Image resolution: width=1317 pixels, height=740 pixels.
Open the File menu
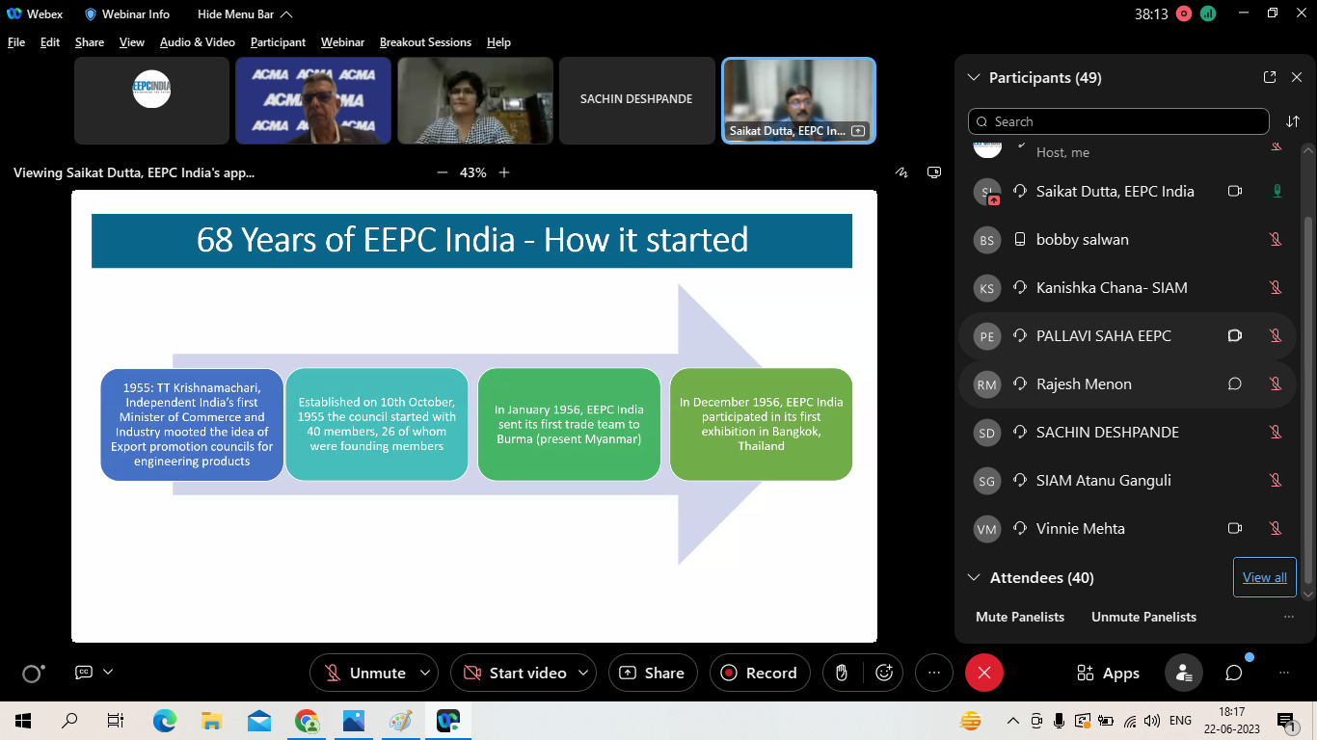pyautogui.click(x=16, y=42)
